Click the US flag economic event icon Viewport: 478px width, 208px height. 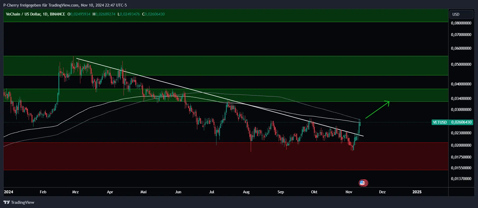[x=363, y=183]
